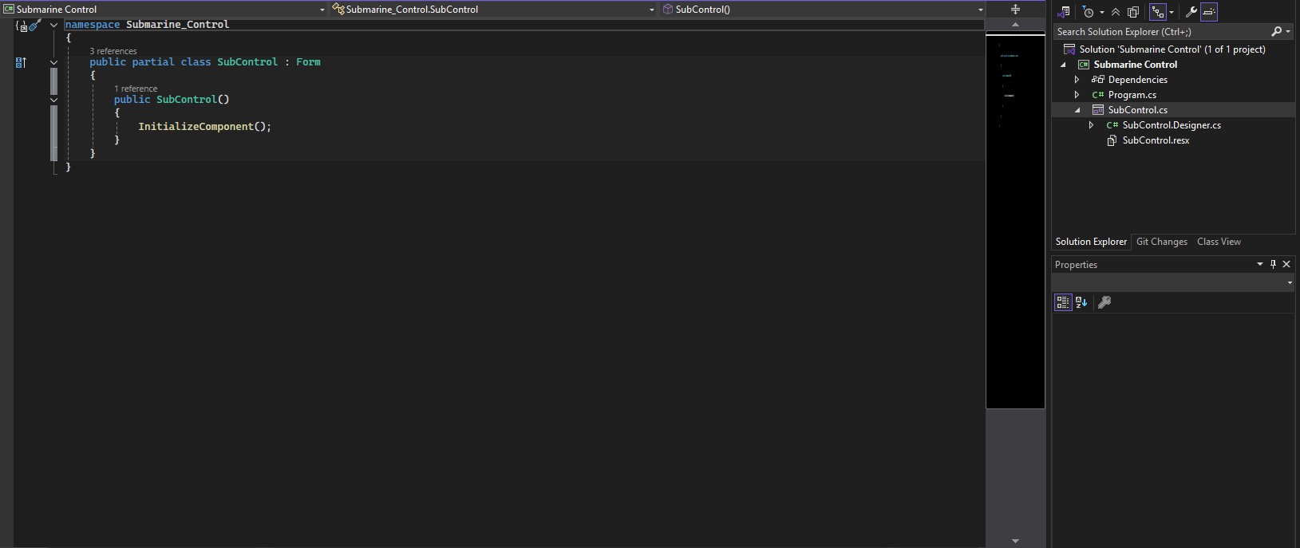
Task: Open Properties via wrench icon
Action: [x=1191, y=12]
